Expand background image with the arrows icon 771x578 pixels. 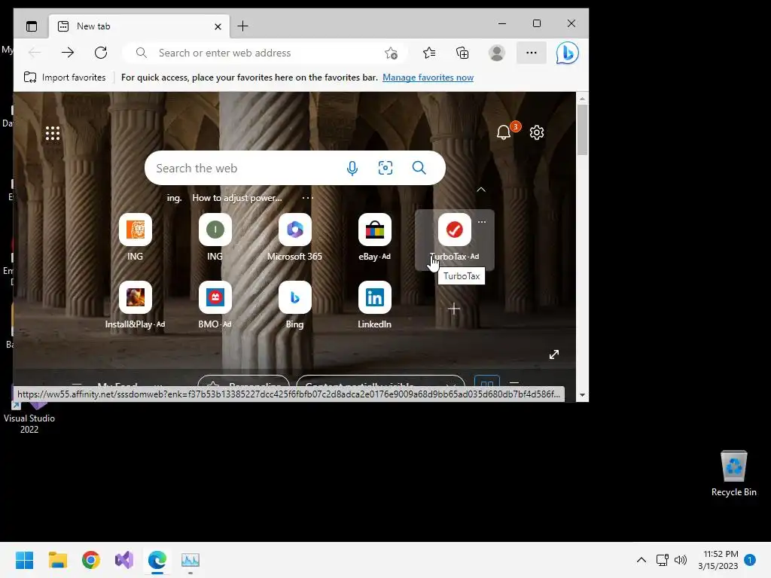coord(554,354)
